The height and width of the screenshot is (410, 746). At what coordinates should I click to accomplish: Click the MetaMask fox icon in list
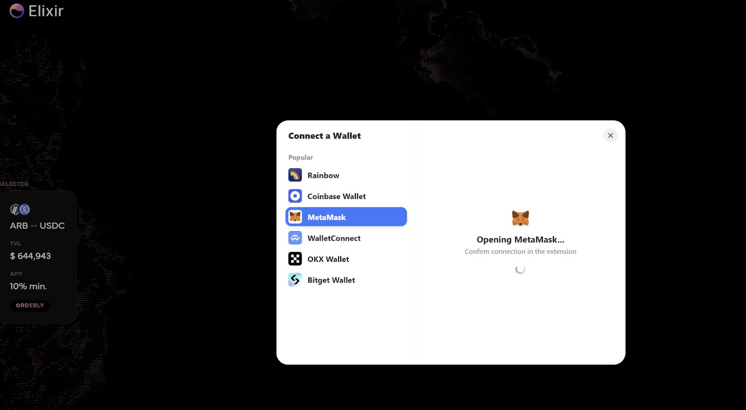(295, 217)
